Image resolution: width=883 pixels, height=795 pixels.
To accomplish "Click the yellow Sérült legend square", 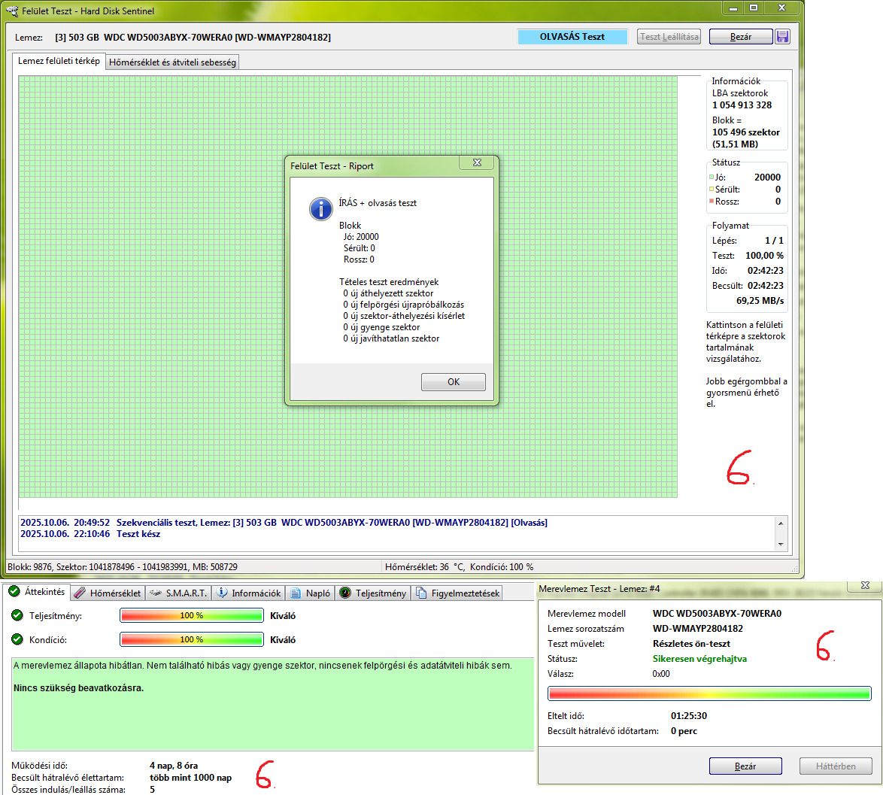I will click(712, 189).
